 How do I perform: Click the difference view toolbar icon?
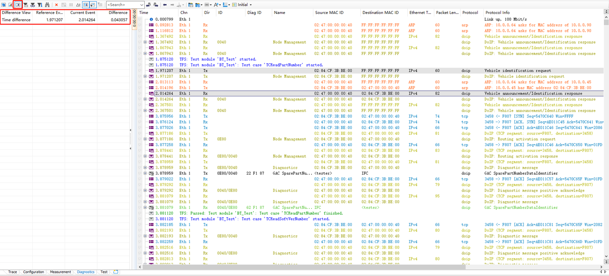(x=18, y=5)
